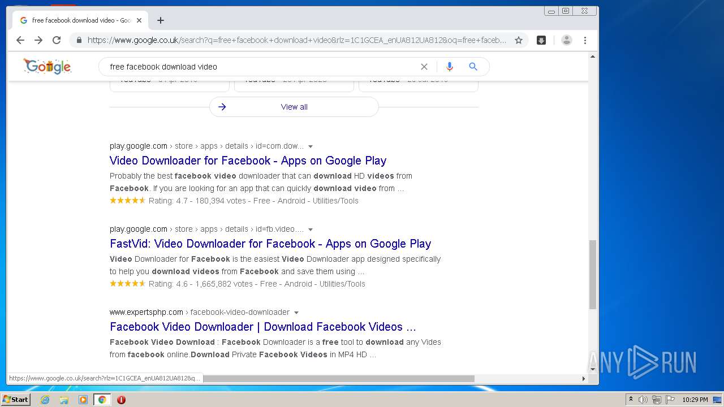Click the address bar URL
Viewport: 724px width, 407px height.
tap(297, 40)
